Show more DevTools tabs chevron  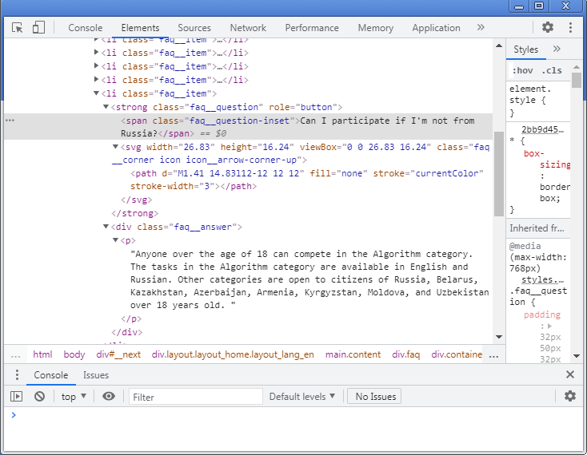481,27
